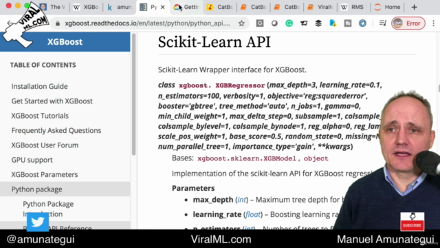Open XGBoost User Forum link
The image size is (440, 248).
click(45, 145)
